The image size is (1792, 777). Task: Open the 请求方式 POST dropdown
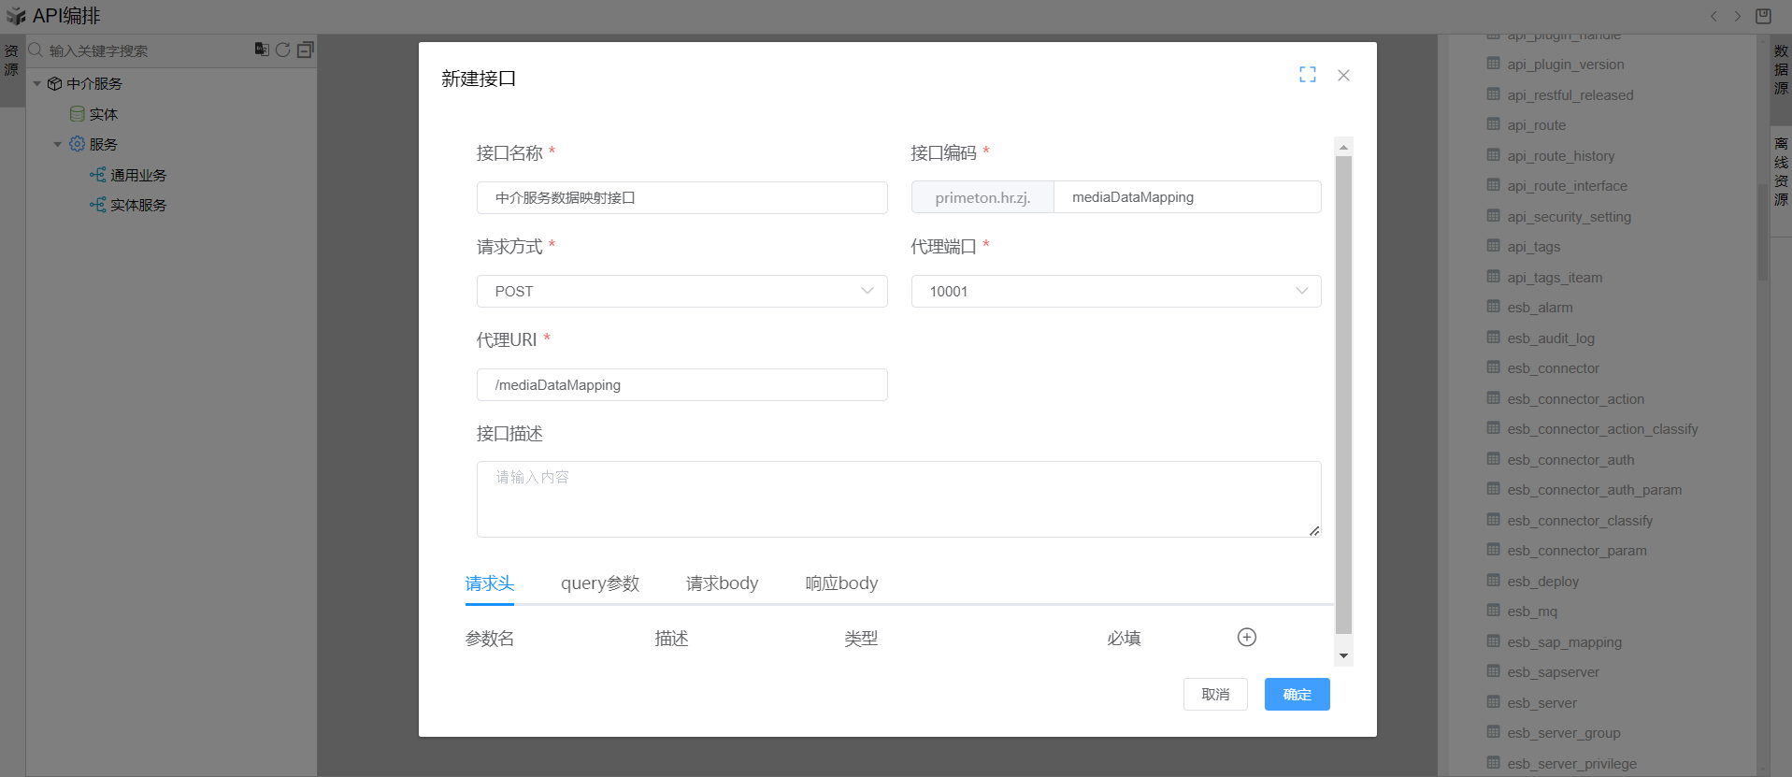(681, 291)
